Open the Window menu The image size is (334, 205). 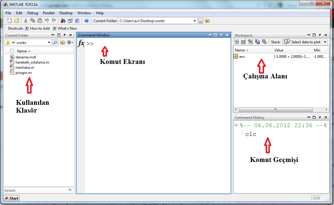[x=84, y=13]
